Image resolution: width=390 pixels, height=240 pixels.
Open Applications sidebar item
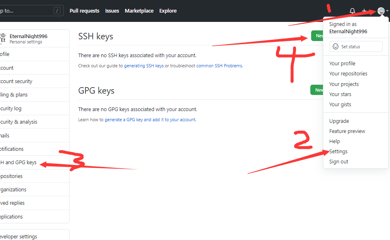tap(35, 216)
